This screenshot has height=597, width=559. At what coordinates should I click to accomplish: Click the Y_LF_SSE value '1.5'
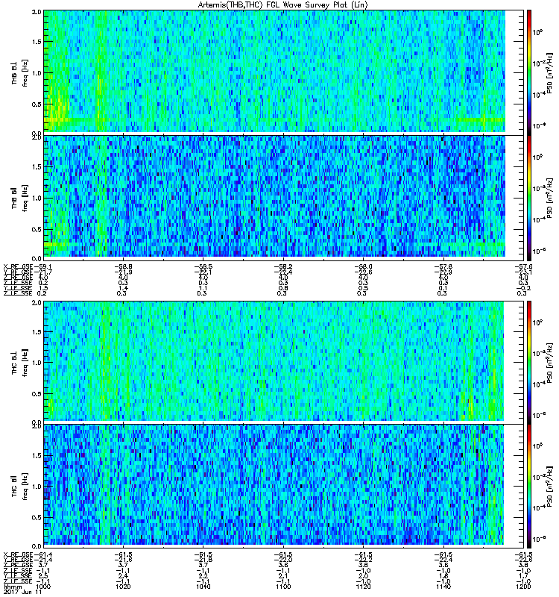click(x=43, y=288)
